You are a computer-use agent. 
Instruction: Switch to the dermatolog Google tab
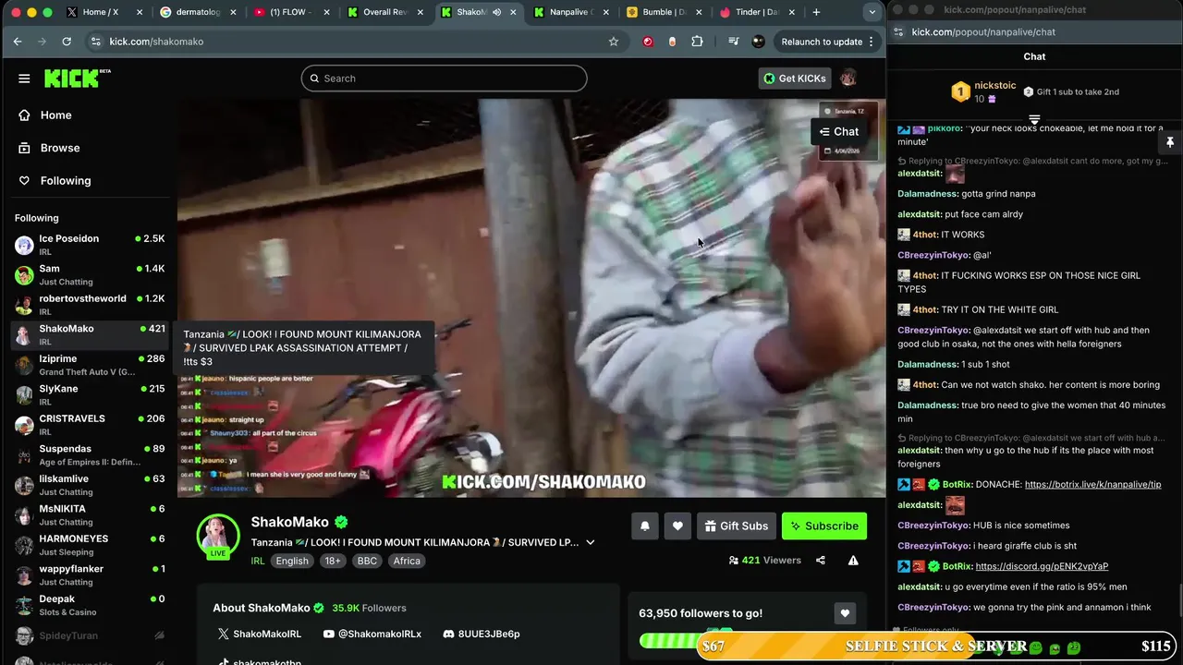pos(198,12)
